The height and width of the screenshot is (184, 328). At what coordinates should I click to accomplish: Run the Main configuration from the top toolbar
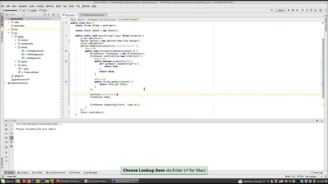pyautogui.click(x=289, y=10)
